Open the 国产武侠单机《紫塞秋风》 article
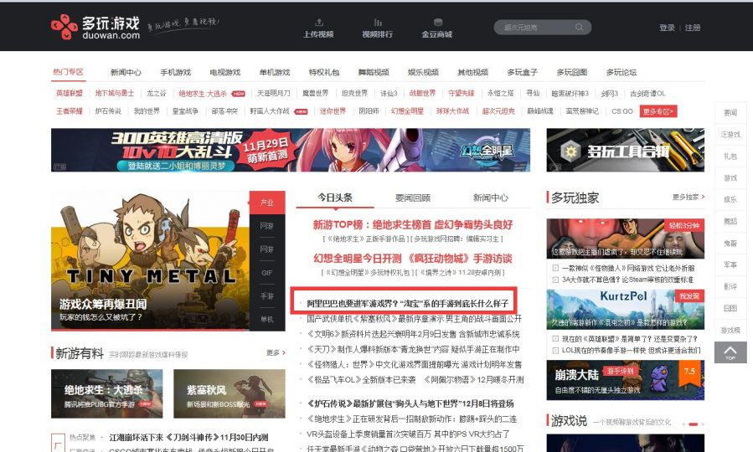 click(x=414, y=319)
